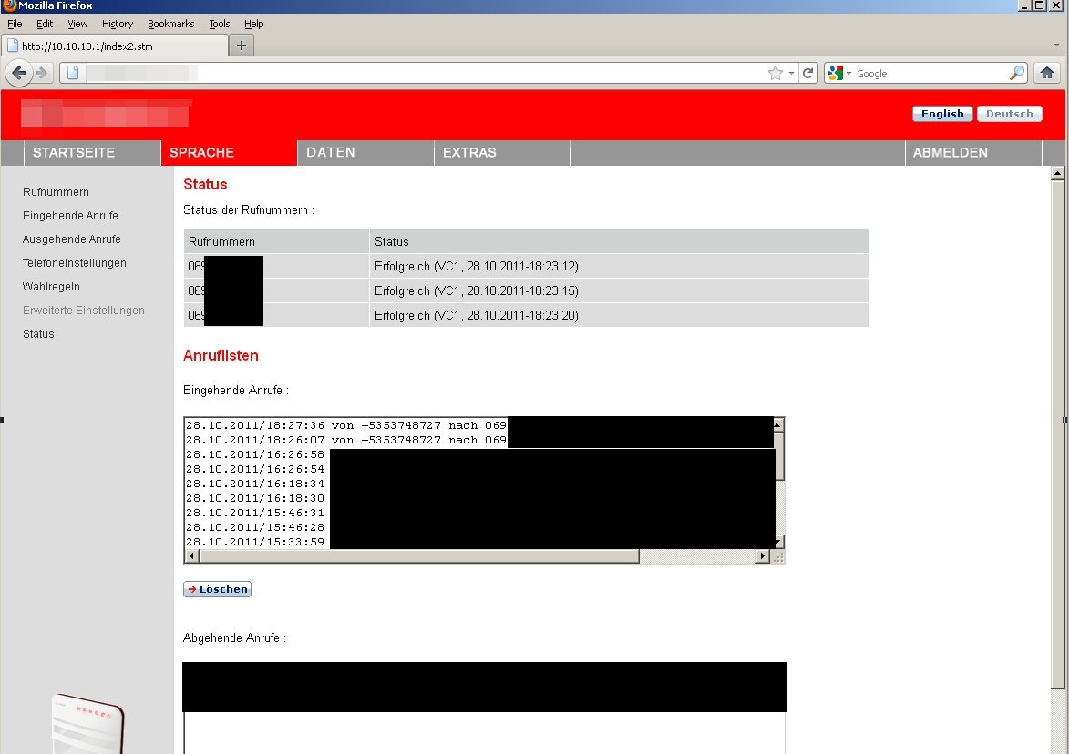
Task: Switch language to Deutsch
Action: click(x=1009, y=114)
